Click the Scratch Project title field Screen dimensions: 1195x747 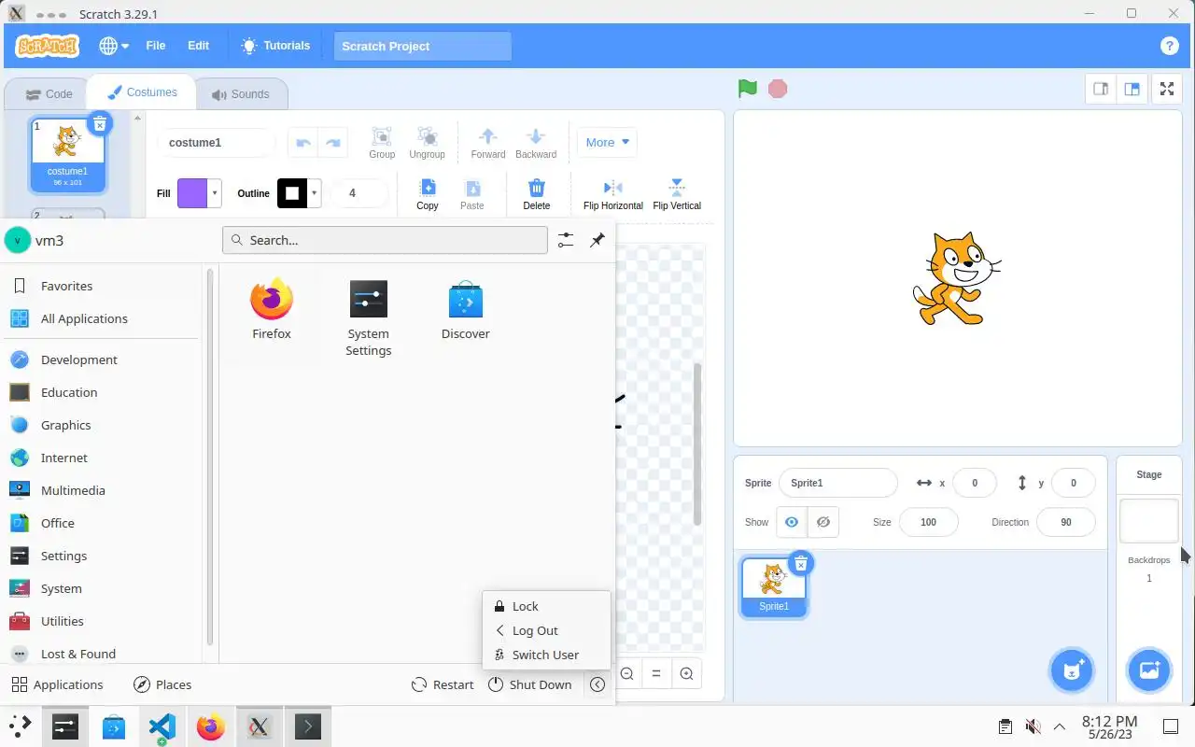423,46
